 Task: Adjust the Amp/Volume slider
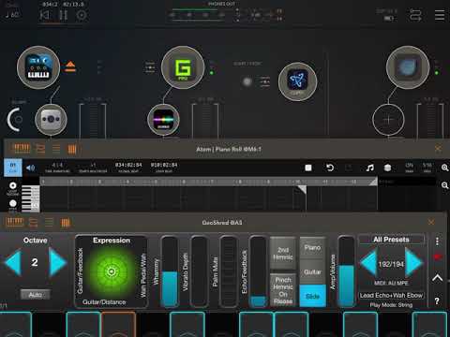(x=347, y=271)
